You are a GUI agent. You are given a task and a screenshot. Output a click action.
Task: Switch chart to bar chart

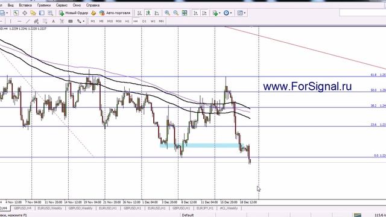[x=139, y=13]
